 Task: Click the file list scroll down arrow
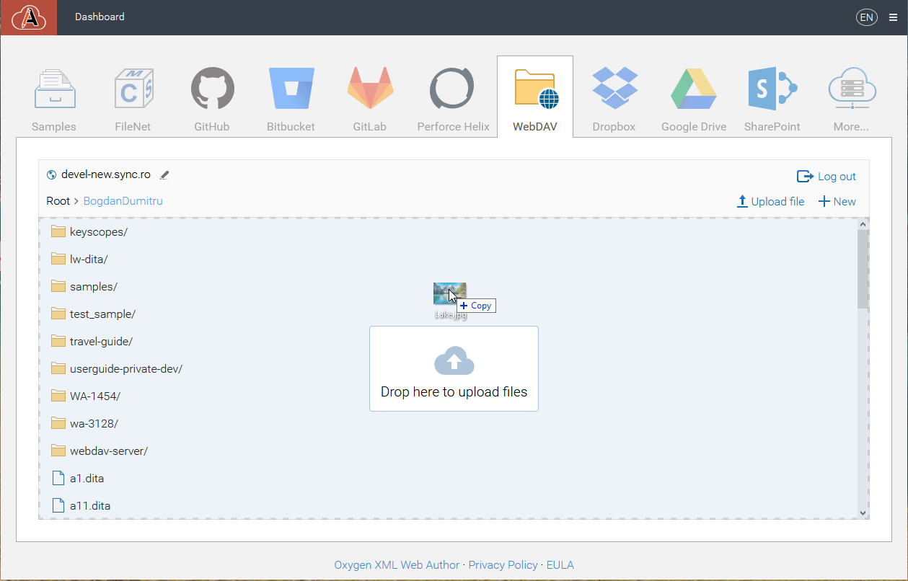click(x=863, y=513)
